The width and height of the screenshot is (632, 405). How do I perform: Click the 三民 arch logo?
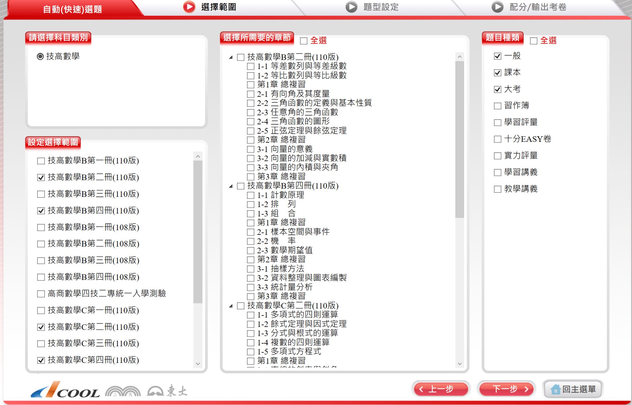click(123, 391)
